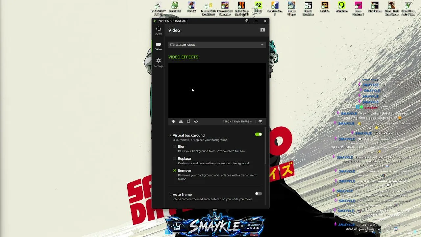The width and height of the screenshot is (421, 237).
Task: Expand the Auto frame section
Action: coord(171,195)
